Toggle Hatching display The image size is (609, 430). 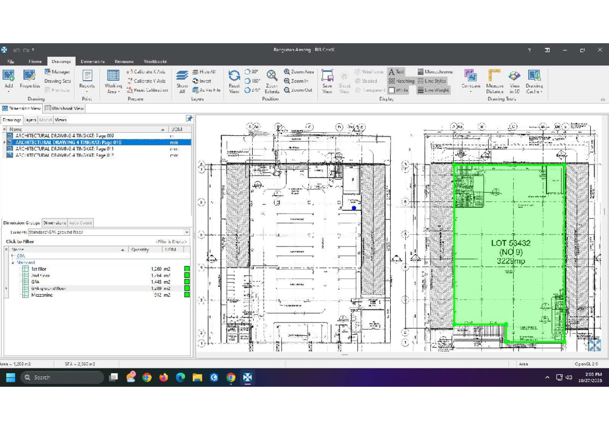[401, 81]
